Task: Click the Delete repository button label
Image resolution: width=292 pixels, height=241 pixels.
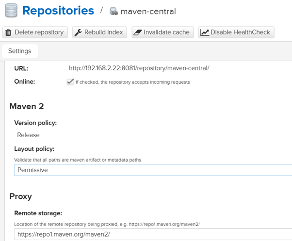Action: click(39, 32)
